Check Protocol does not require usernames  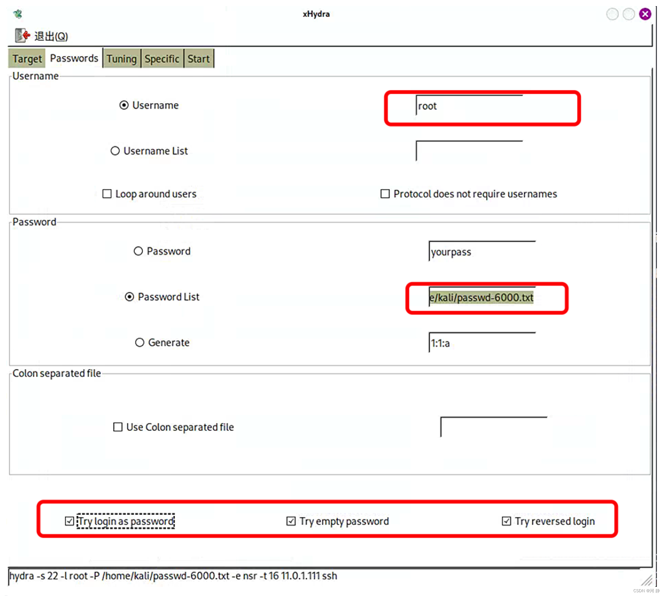tap(385, 194)
